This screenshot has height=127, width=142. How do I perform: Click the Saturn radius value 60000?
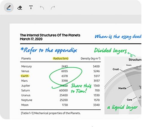(x=64, y=91)
